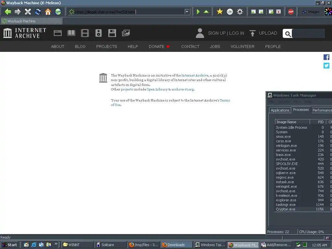The width and height of the screenshot is (332, 249).
Task: Click the green Go arrow beside URL bar
Action: pyautogui.click(x=198, y=12)
